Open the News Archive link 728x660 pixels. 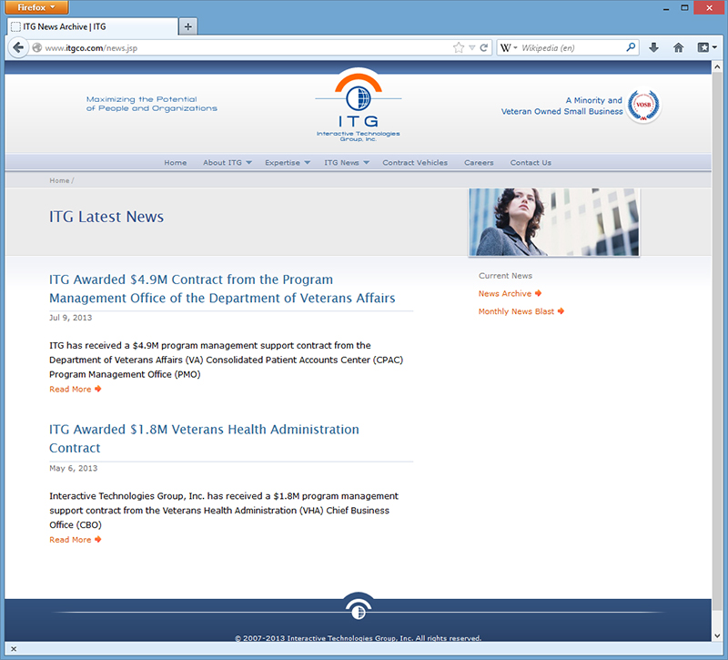click(505, 293)
